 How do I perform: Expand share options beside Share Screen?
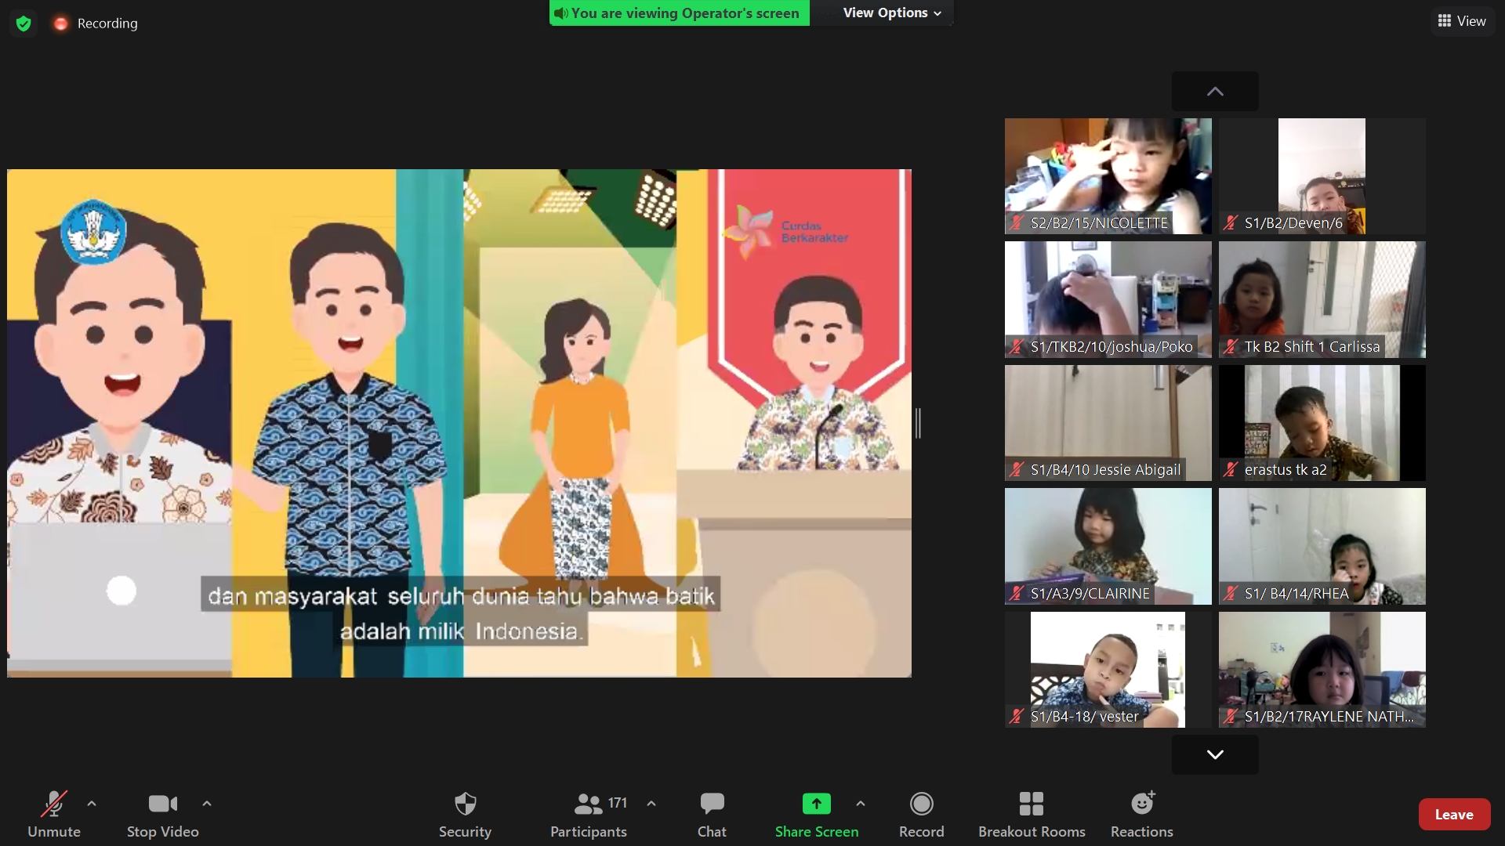(x=861, y=804)
